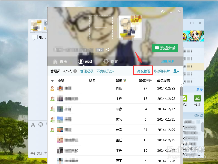This screenshot has height=164, width=218.
Task: Open the skin/dress-up icon in title bar
Action: 163,12
